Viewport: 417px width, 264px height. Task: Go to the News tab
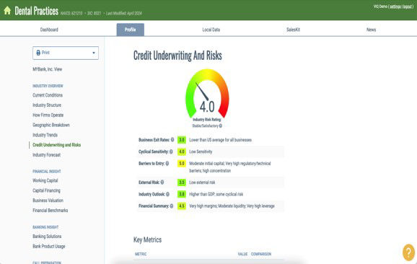[x=371, y=30]
